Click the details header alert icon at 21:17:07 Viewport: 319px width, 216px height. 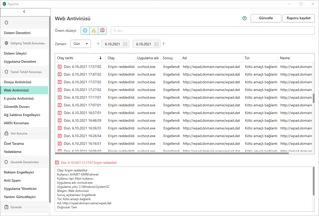57,162
